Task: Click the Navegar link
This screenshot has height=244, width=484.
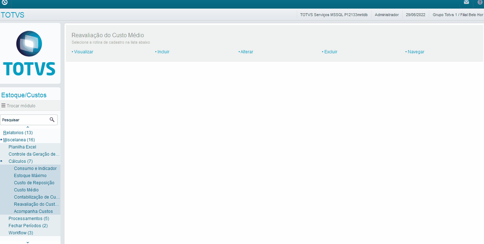Action: (416, 52)
